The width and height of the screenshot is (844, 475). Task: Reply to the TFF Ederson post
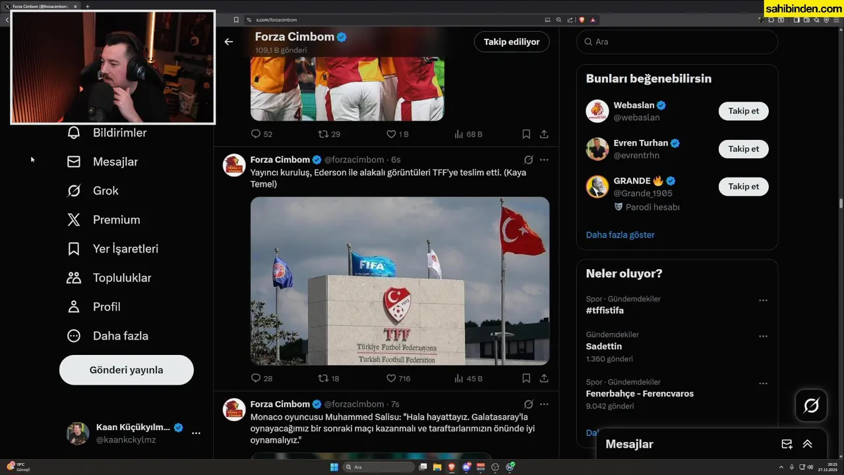coord(256,378)
